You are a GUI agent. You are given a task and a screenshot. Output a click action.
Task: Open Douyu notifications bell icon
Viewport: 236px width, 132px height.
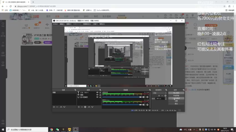187,16
